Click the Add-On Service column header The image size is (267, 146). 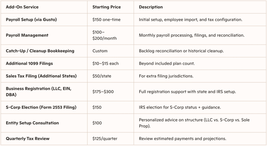point(22,7)
